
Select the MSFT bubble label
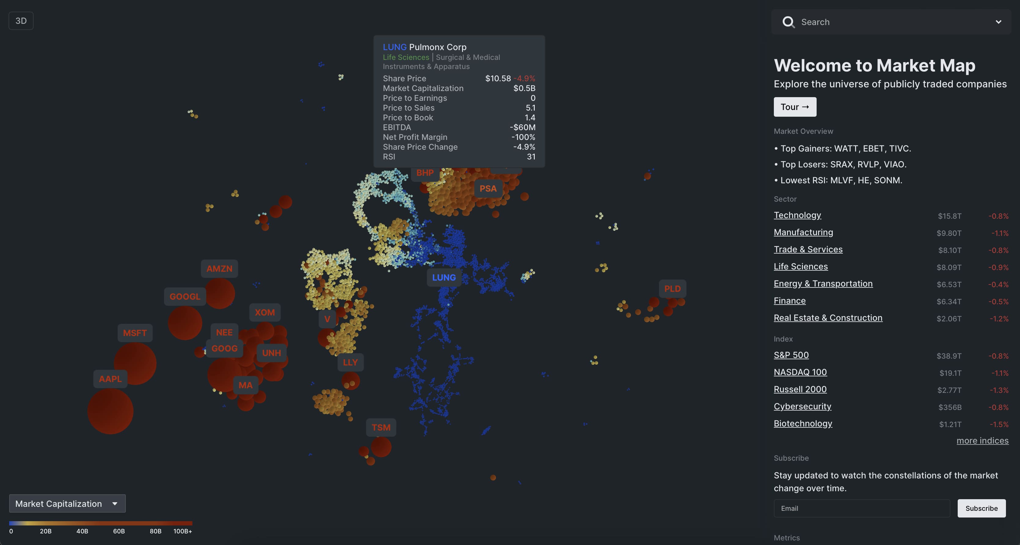pos(135,333)
